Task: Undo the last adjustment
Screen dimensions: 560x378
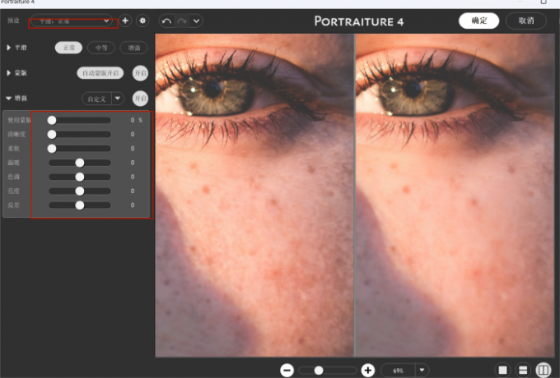Action: coord(166,21)
